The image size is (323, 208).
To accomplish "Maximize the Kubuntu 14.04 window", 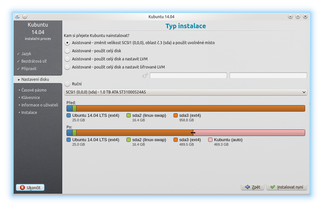I will [298, 16].
